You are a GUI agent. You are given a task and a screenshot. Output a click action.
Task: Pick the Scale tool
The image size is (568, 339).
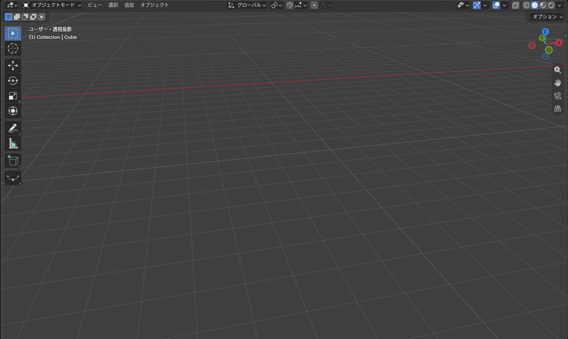(x=13, y=96)
